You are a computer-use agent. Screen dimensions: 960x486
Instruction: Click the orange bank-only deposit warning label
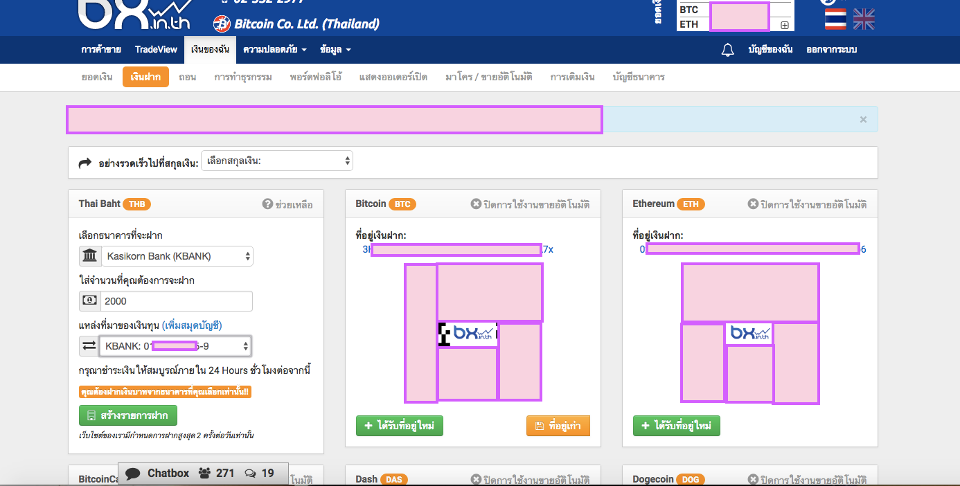(166, 392)
